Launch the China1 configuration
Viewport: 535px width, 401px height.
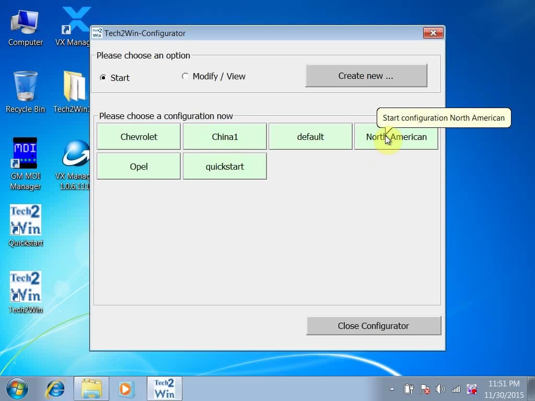225,137
